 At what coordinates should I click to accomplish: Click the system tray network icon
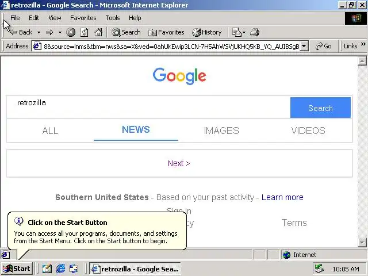(320, 269)
